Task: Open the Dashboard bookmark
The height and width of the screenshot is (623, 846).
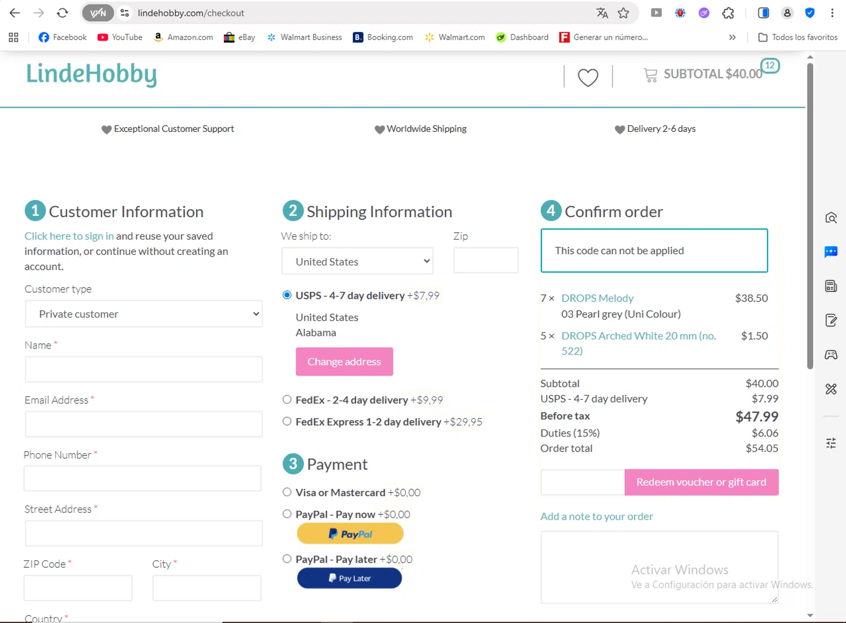Action: click(x=522, y=37)
